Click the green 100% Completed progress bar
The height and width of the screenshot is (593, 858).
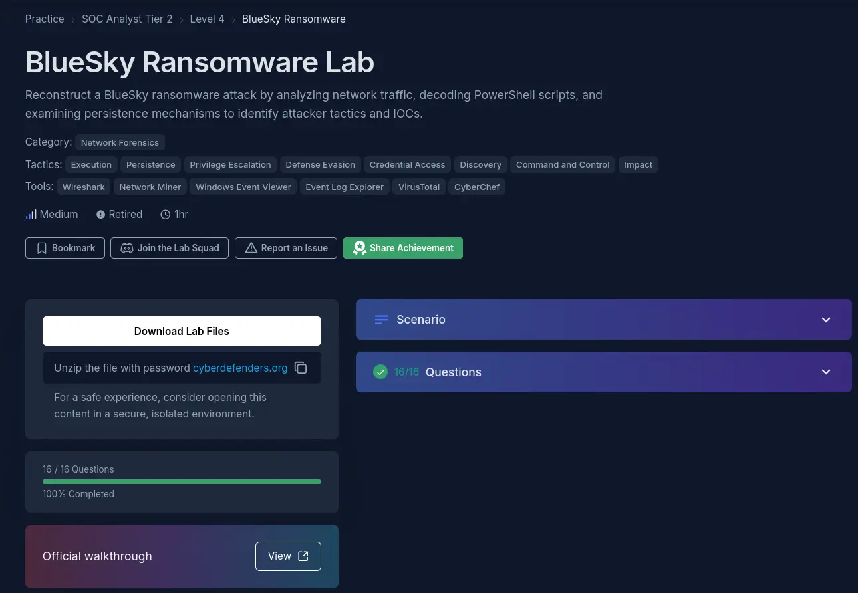pos(182,481)
